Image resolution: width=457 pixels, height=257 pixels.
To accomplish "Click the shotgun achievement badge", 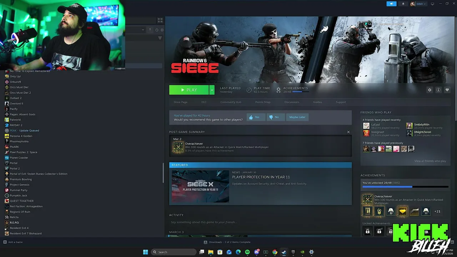I will [x=414, y=211].
